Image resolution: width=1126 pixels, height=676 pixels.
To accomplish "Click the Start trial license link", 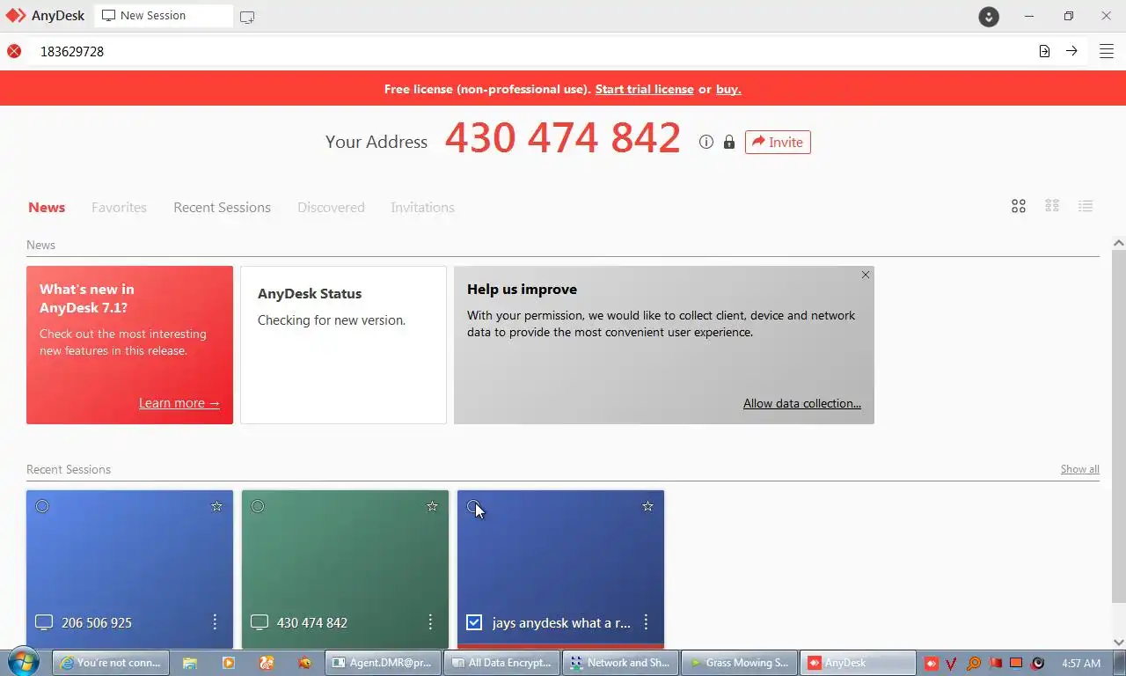I will tap(644, 89).
